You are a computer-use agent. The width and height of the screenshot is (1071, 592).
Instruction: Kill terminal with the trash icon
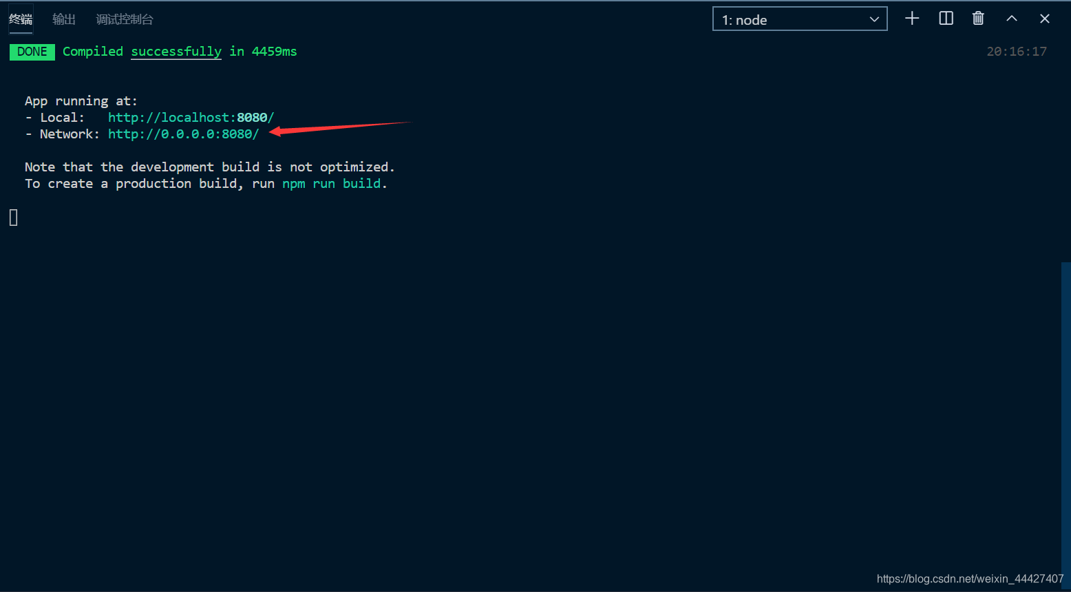click(x=978, y=19)
